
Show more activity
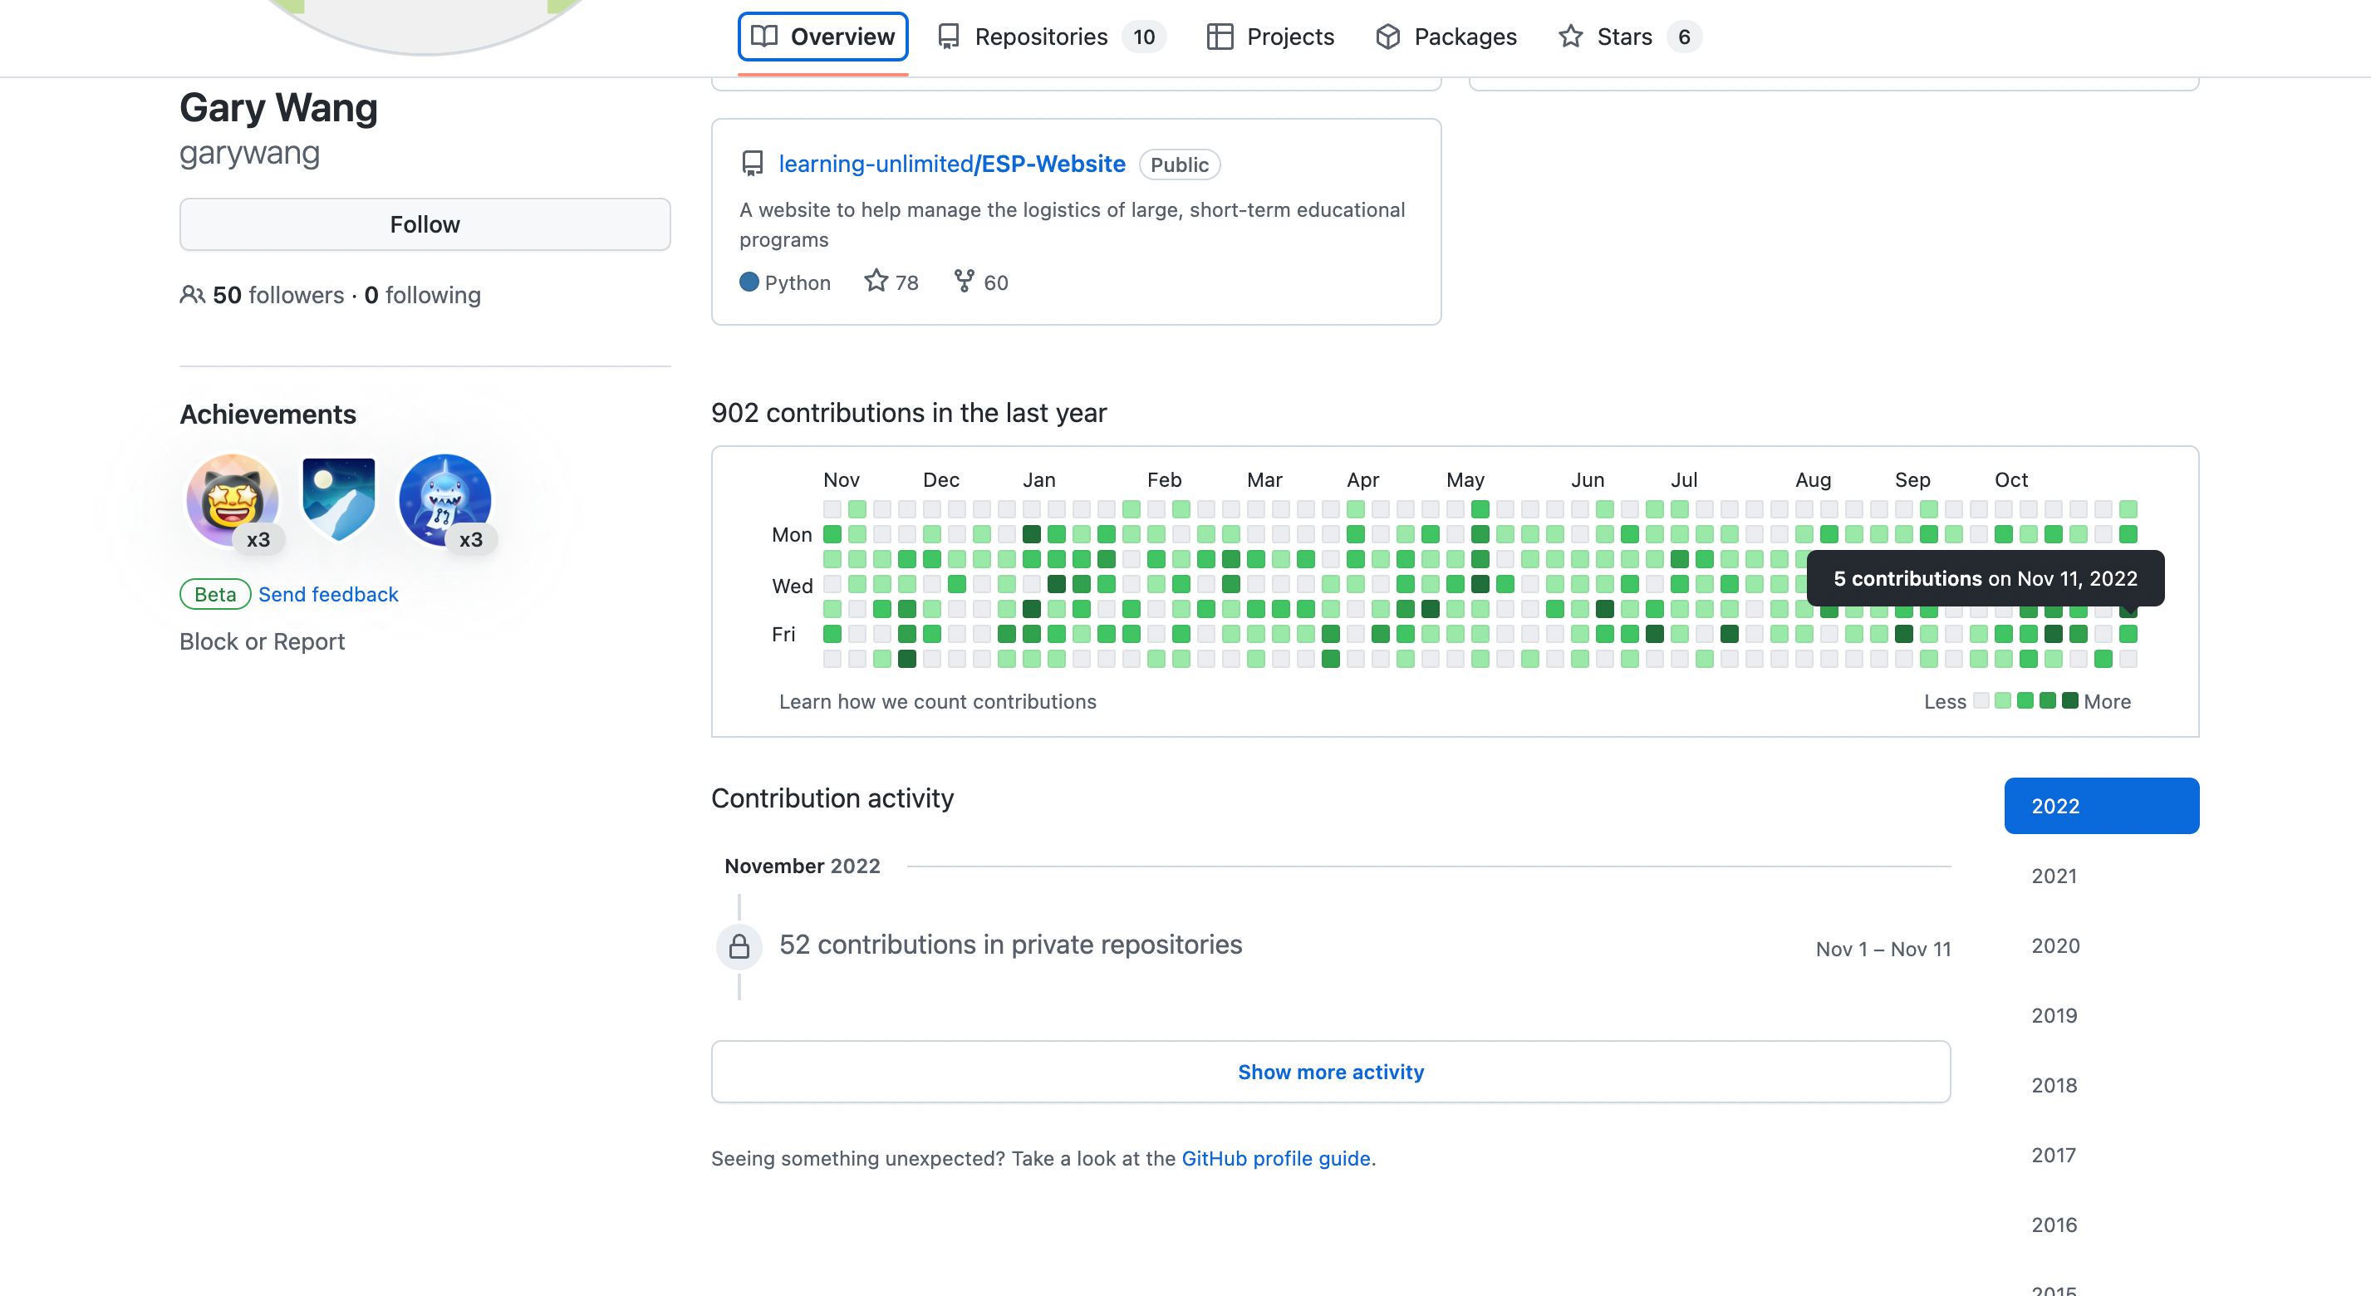tap(1331, 1073)
